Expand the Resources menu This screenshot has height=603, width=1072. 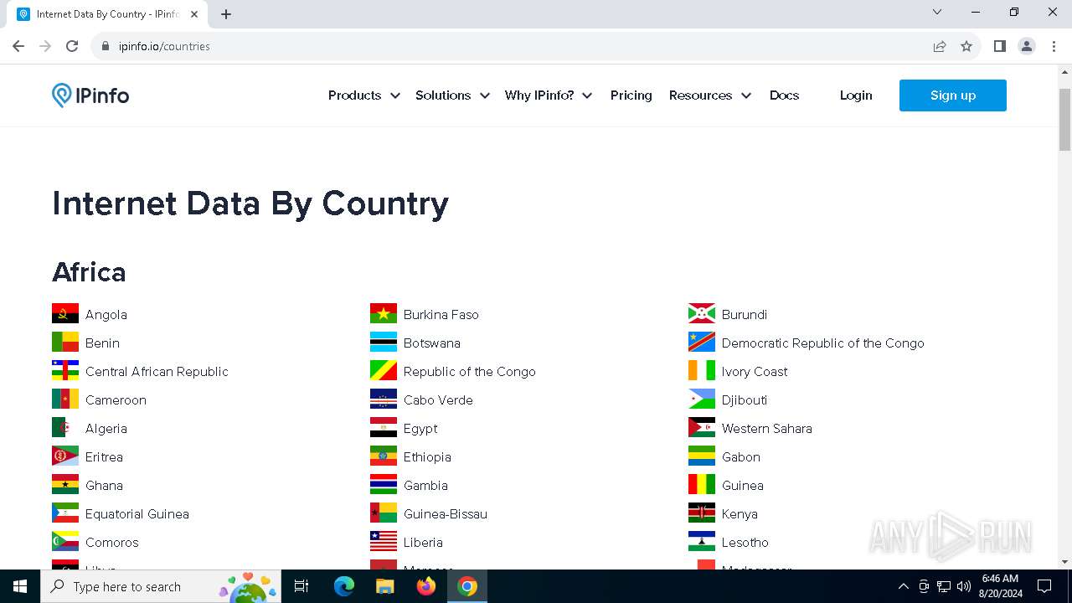[x=710, y=95]
